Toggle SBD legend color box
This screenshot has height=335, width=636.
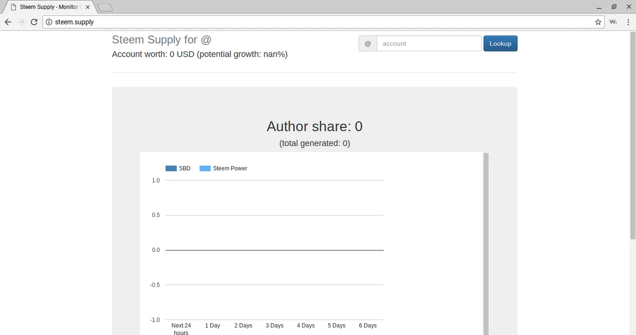pos(171,168)
